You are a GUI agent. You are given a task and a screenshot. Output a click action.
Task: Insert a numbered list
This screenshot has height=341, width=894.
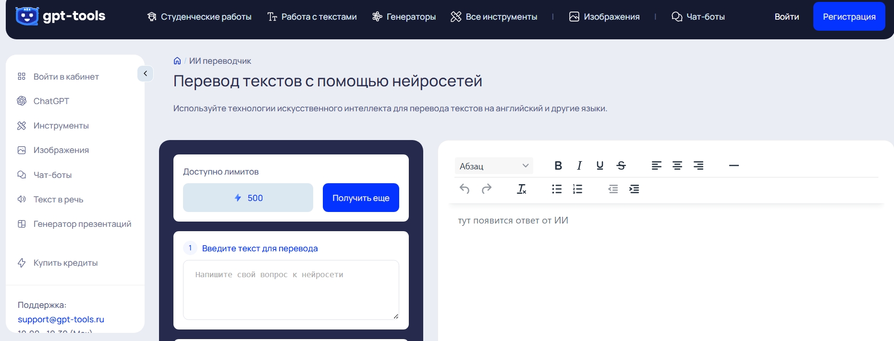(577, 189)
